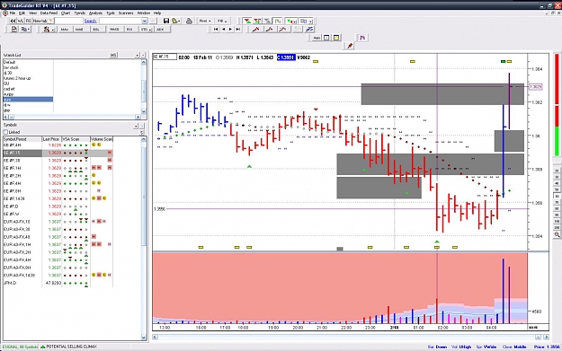The width and height of the screenshot is (562, 351).
Task: Toggle the Linked checkbox
Action: pos(5,132)
